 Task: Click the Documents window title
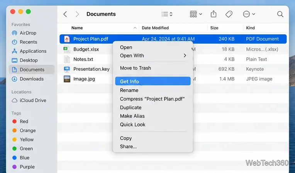click(x=101, y=14)
